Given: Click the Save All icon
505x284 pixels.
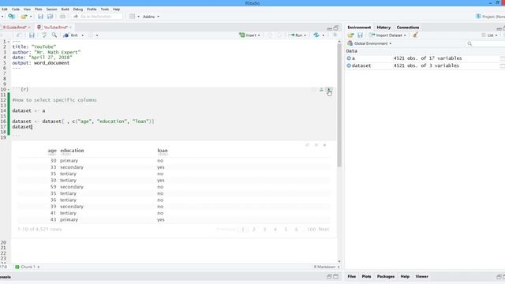Looking at the screenshot, I should pos(50,17).
